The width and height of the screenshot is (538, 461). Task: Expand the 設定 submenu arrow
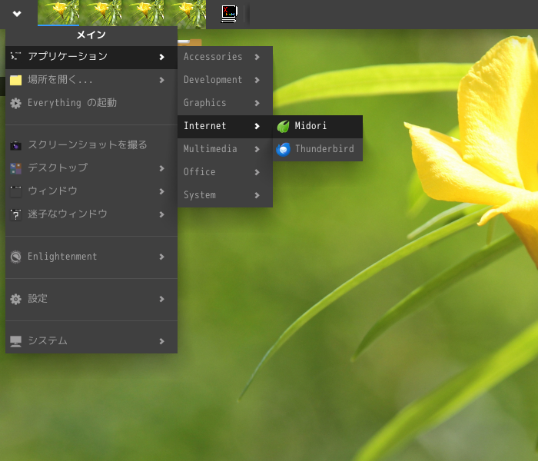click(162, 299)
